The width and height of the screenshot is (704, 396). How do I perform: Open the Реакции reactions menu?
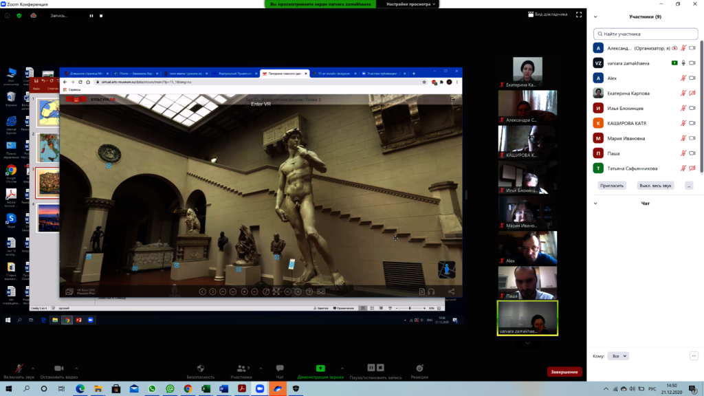point(419,372)
